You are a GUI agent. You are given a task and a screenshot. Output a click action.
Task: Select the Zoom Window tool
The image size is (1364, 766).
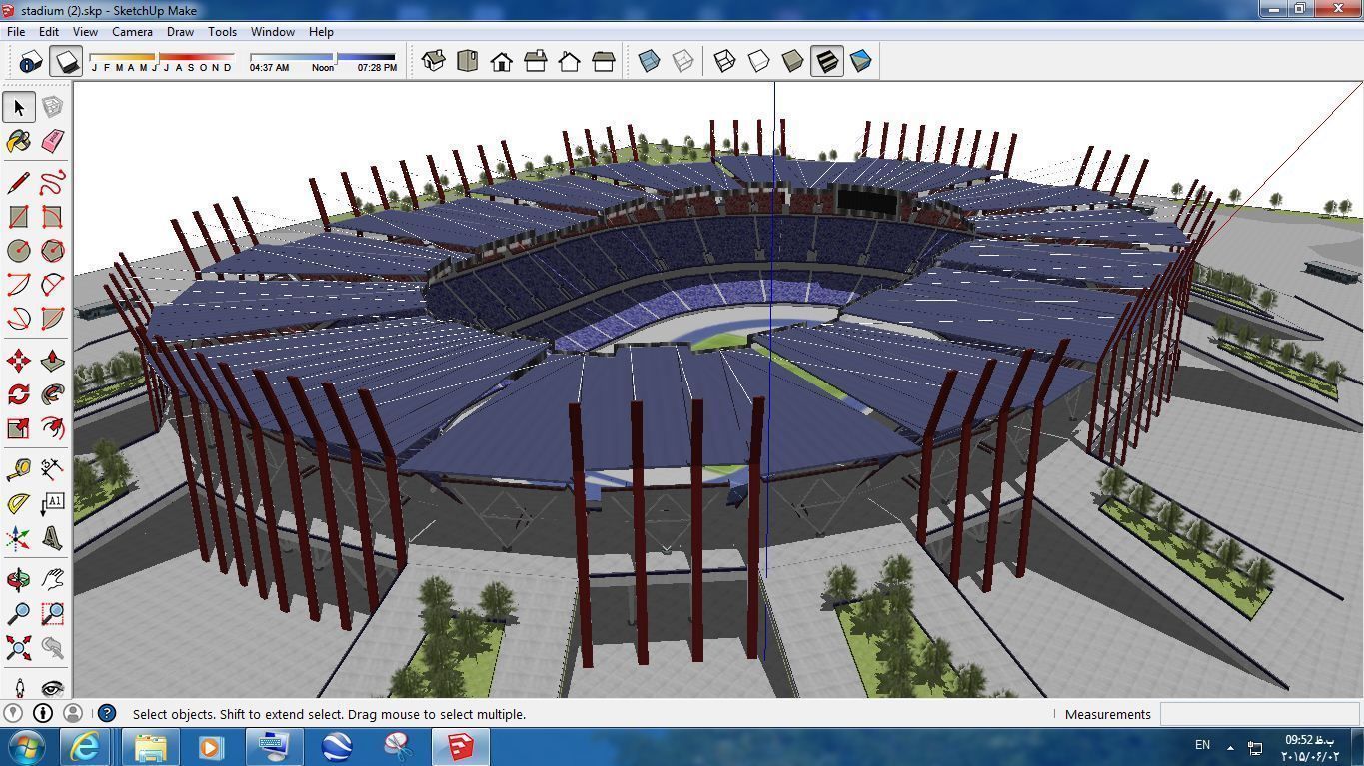[53, 613]
